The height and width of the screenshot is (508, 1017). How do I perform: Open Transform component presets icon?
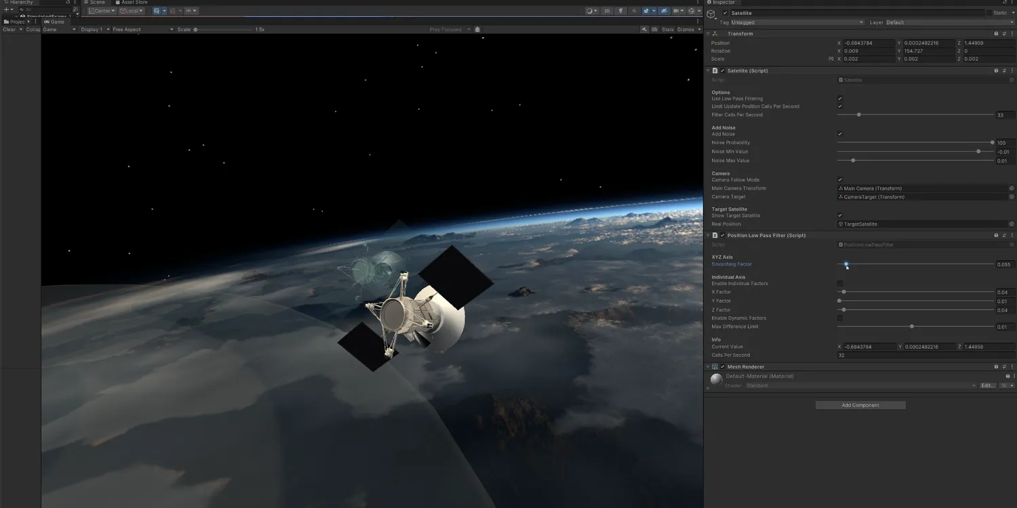(1004, 33)
